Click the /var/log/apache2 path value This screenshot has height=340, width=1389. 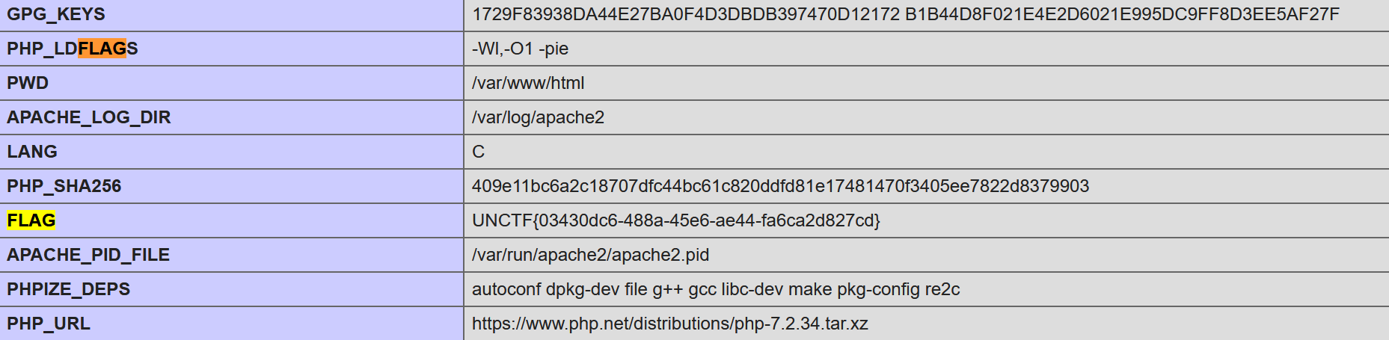[x=538, y=117]
